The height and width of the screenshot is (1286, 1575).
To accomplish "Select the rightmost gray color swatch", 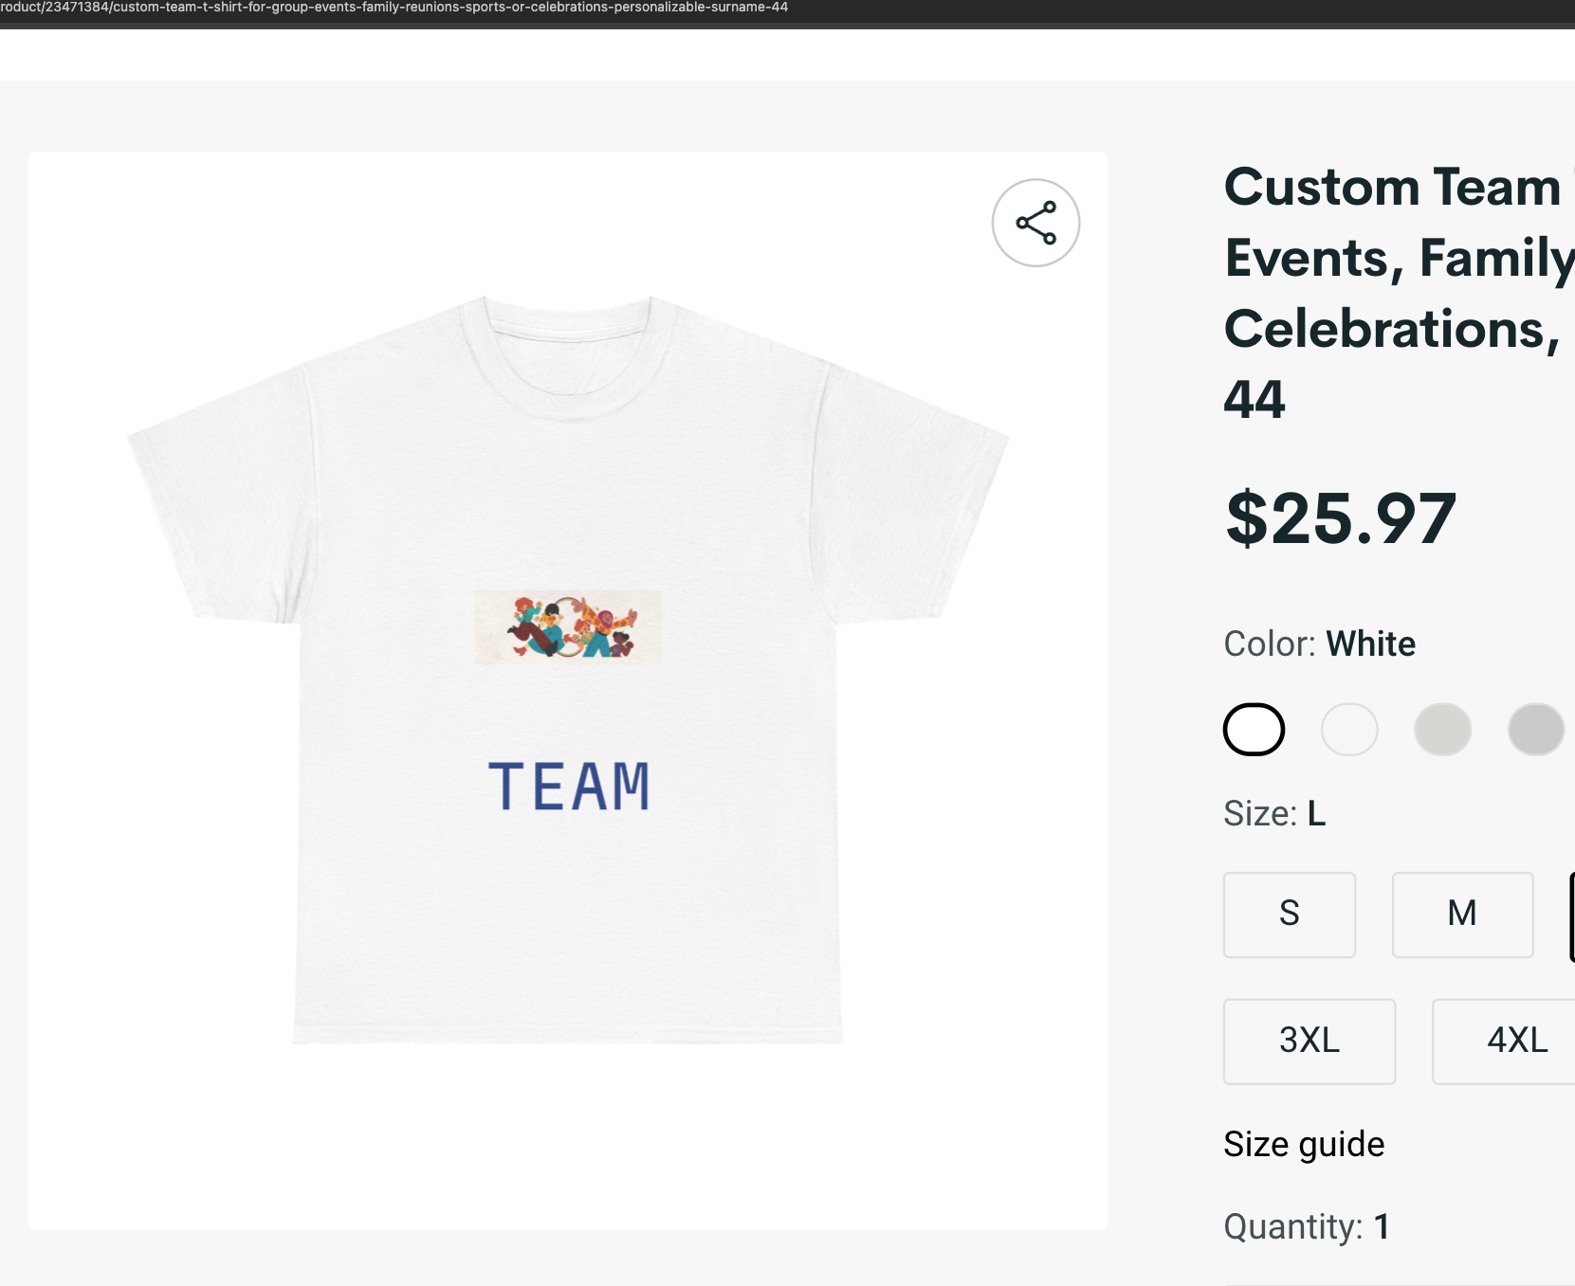I will click(1534, 729).
